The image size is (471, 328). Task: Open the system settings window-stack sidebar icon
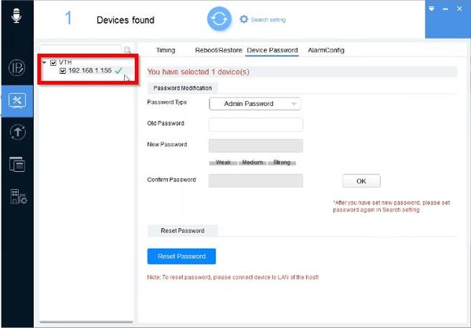(x=17, y=164)
